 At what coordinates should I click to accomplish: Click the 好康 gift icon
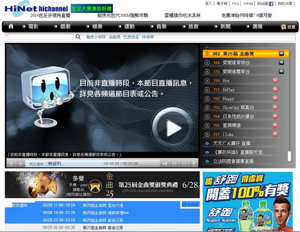[288, 27]
